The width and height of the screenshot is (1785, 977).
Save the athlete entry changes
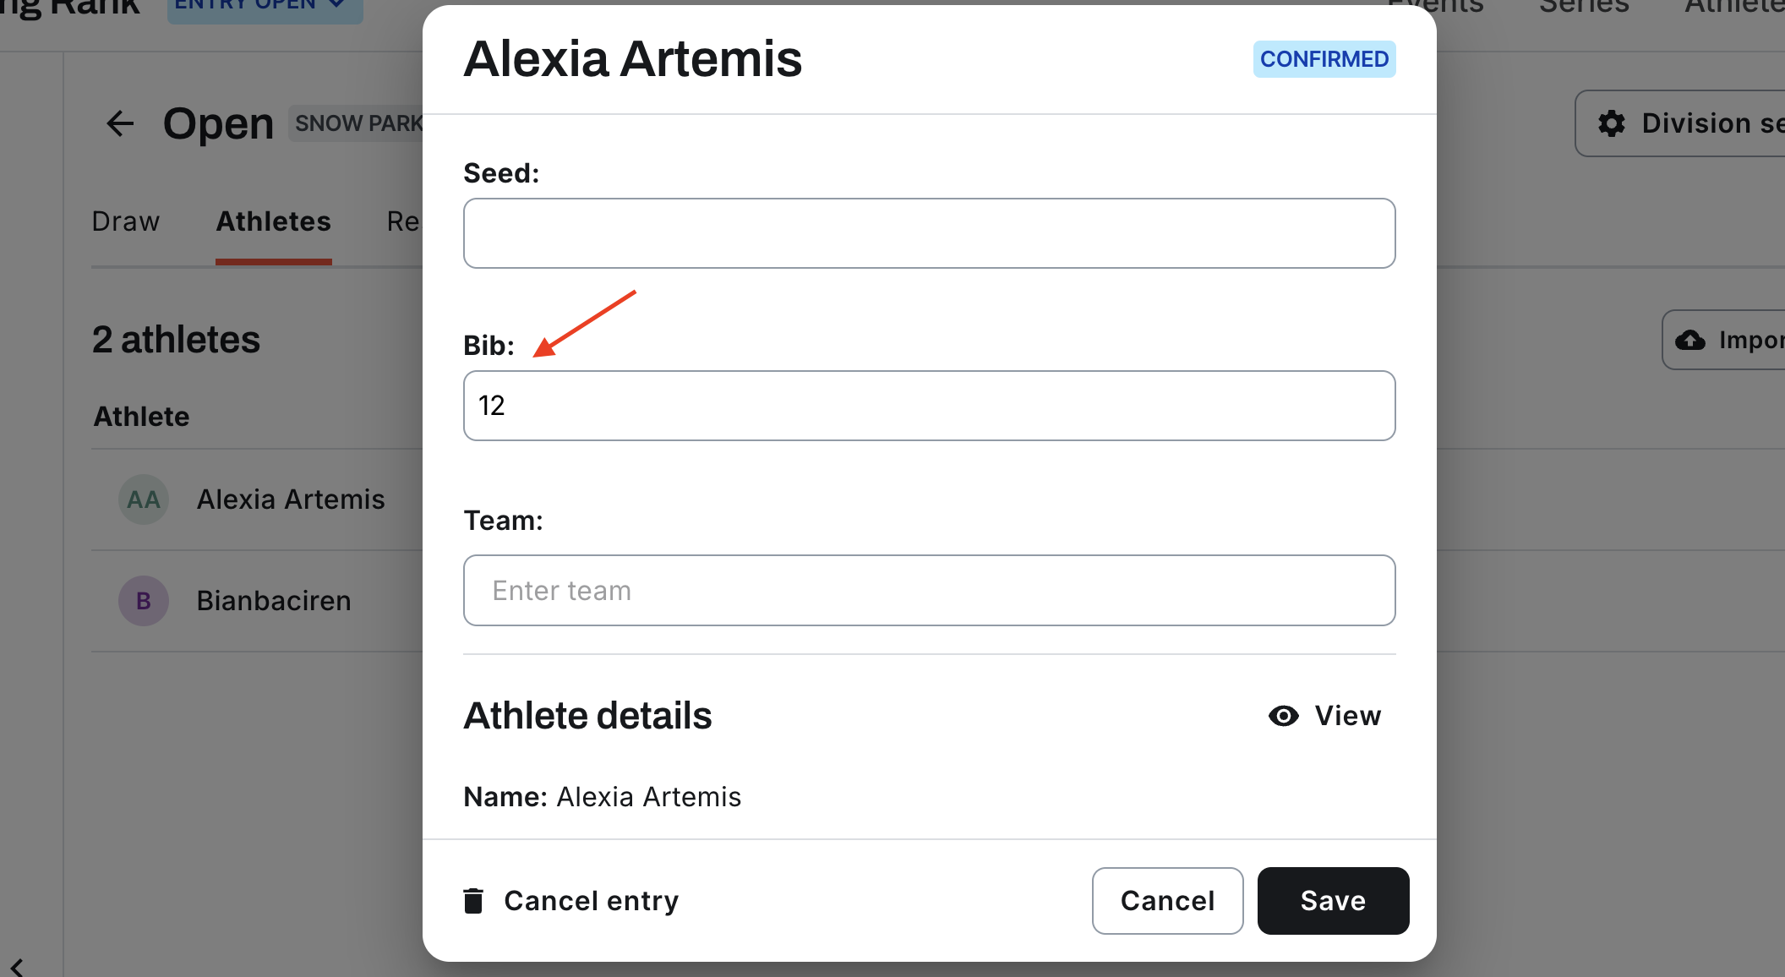pos(1333,901)
